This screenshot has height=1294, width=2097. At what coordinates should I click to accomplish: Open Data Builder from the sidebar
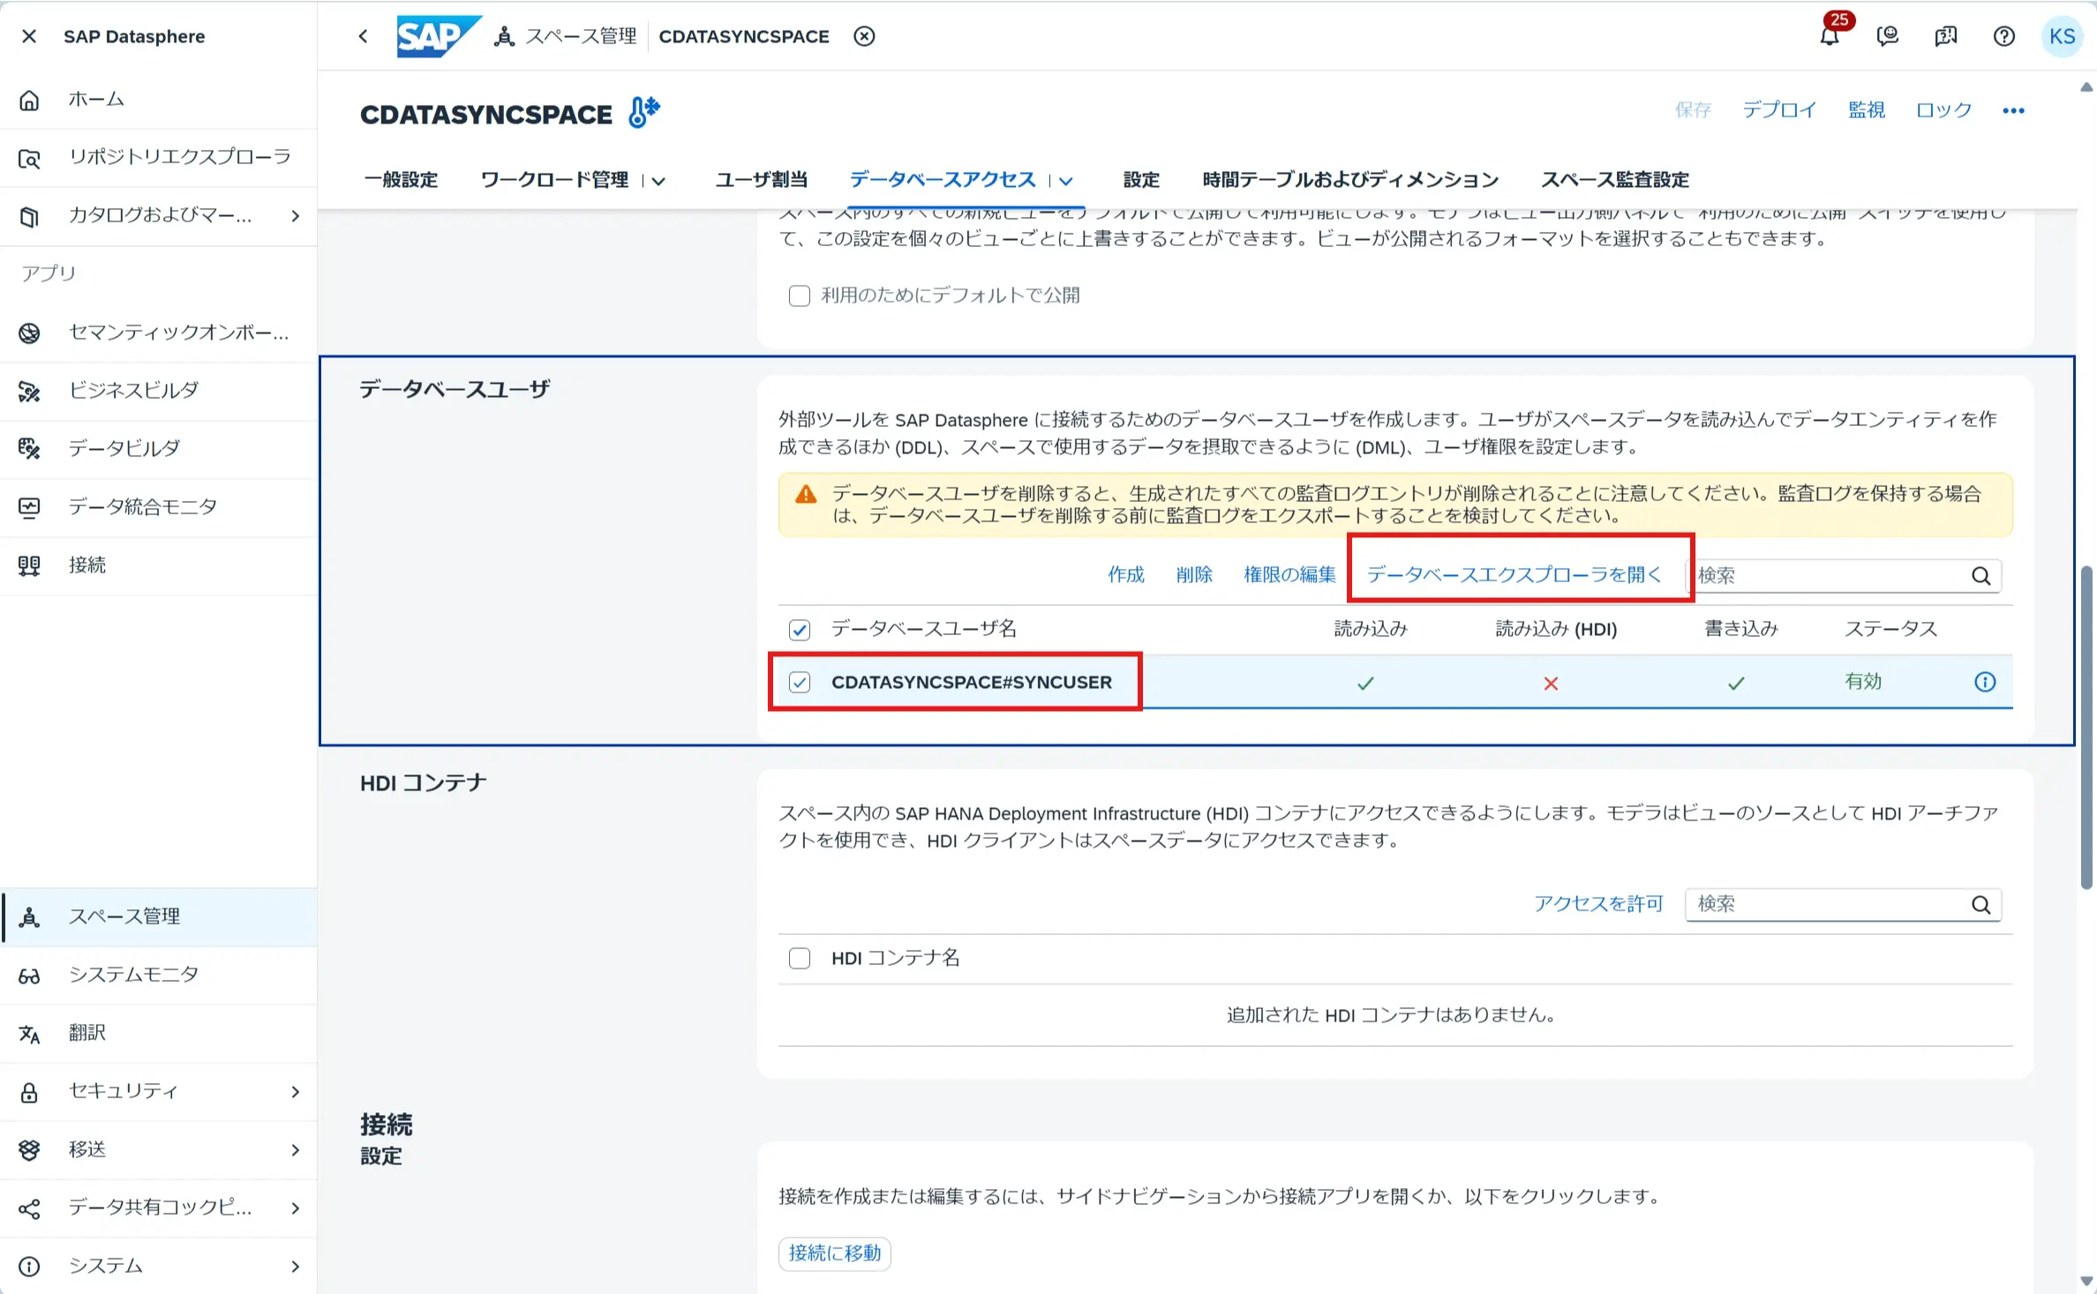tap(124, 448)
